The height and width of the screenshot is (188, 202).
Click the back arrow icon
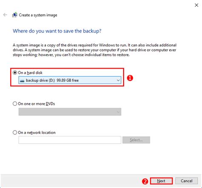click(5, 15)
